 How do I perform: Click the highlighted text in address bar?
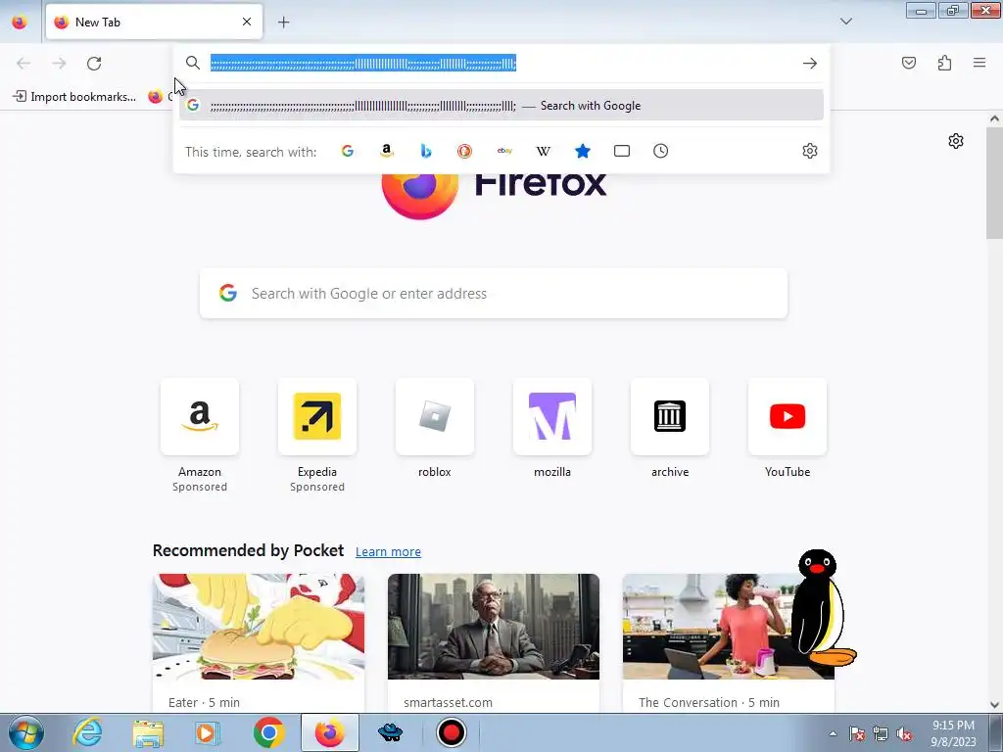362,63
